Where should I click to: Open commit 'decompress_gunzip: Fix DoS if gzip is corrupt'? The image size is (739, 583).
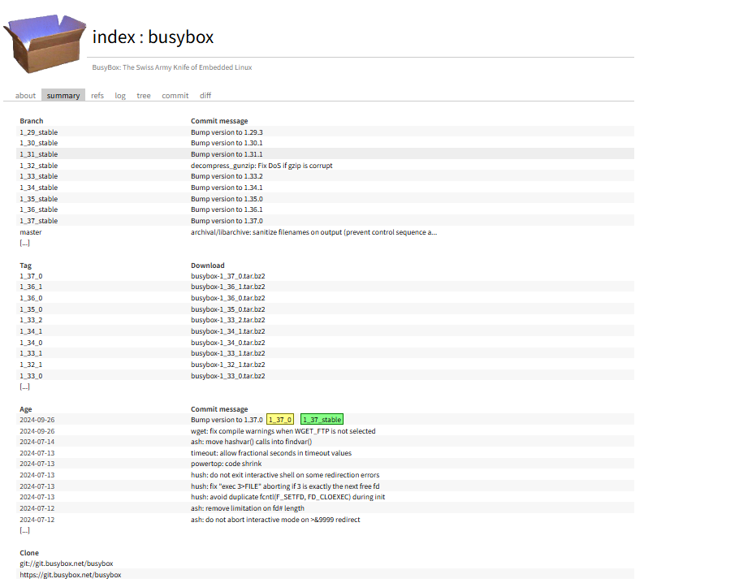[x=261, y=166]
